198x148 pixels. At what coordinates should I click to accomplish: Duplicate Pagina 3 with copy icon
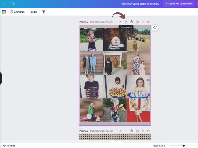click(137, 131)
